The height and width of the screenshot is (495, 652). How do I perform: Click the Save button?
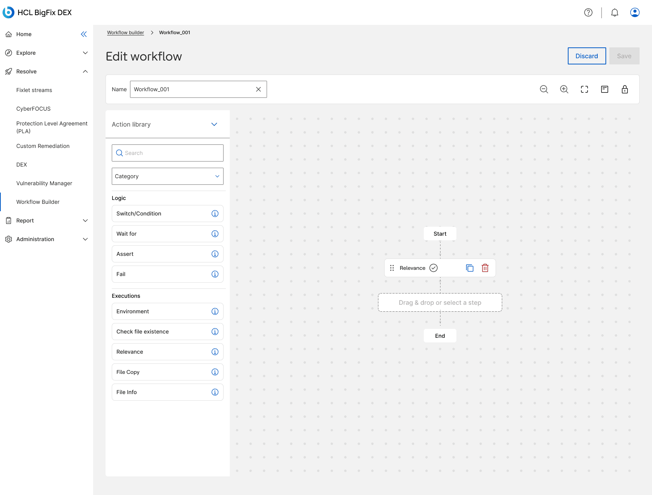[x=624, y=56]
